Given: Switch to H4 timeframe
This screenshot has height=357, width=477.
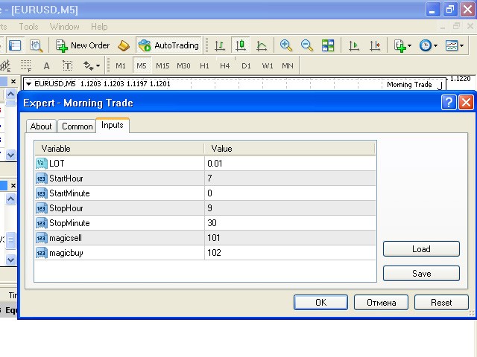Looking at the screenshot, I should [x=225, y=66].
